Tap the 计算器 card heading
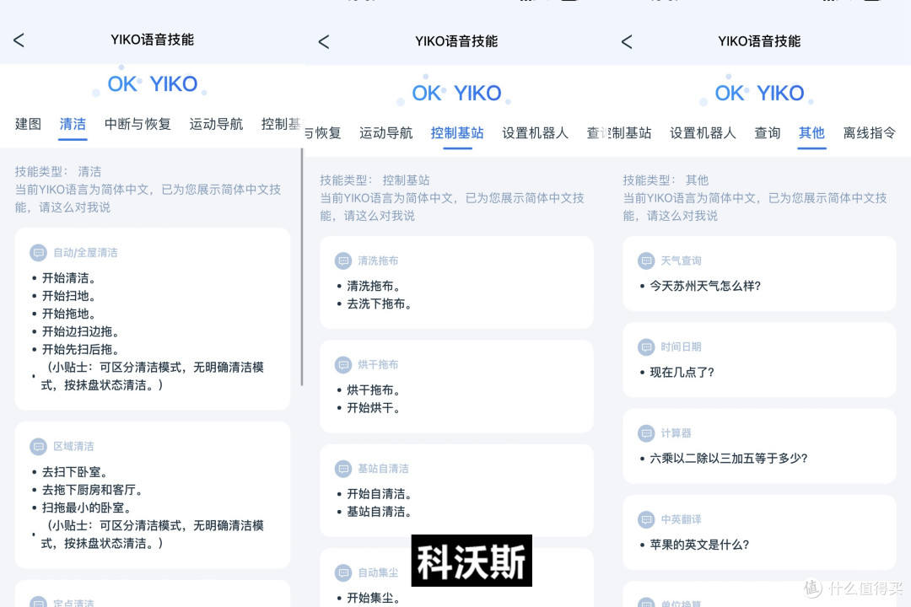 676,433
